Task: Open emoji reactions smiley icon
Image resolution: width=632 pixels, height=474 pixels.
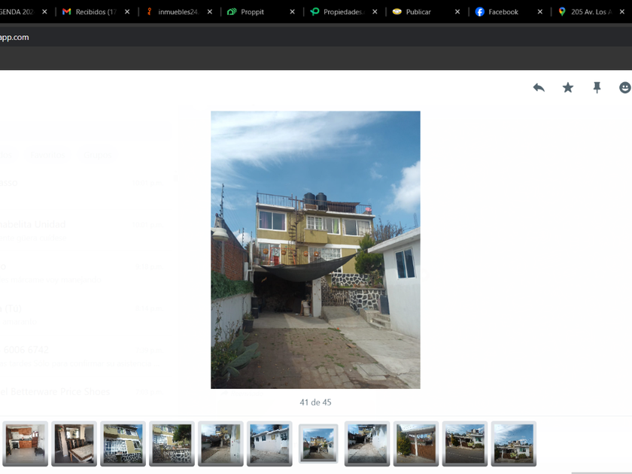Action: [x=625, y=87]
